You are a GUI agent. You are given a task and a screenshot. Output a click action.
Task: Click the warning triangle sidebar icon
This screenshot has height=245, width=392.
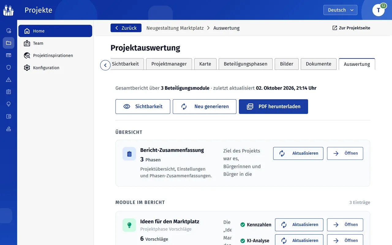9,80
